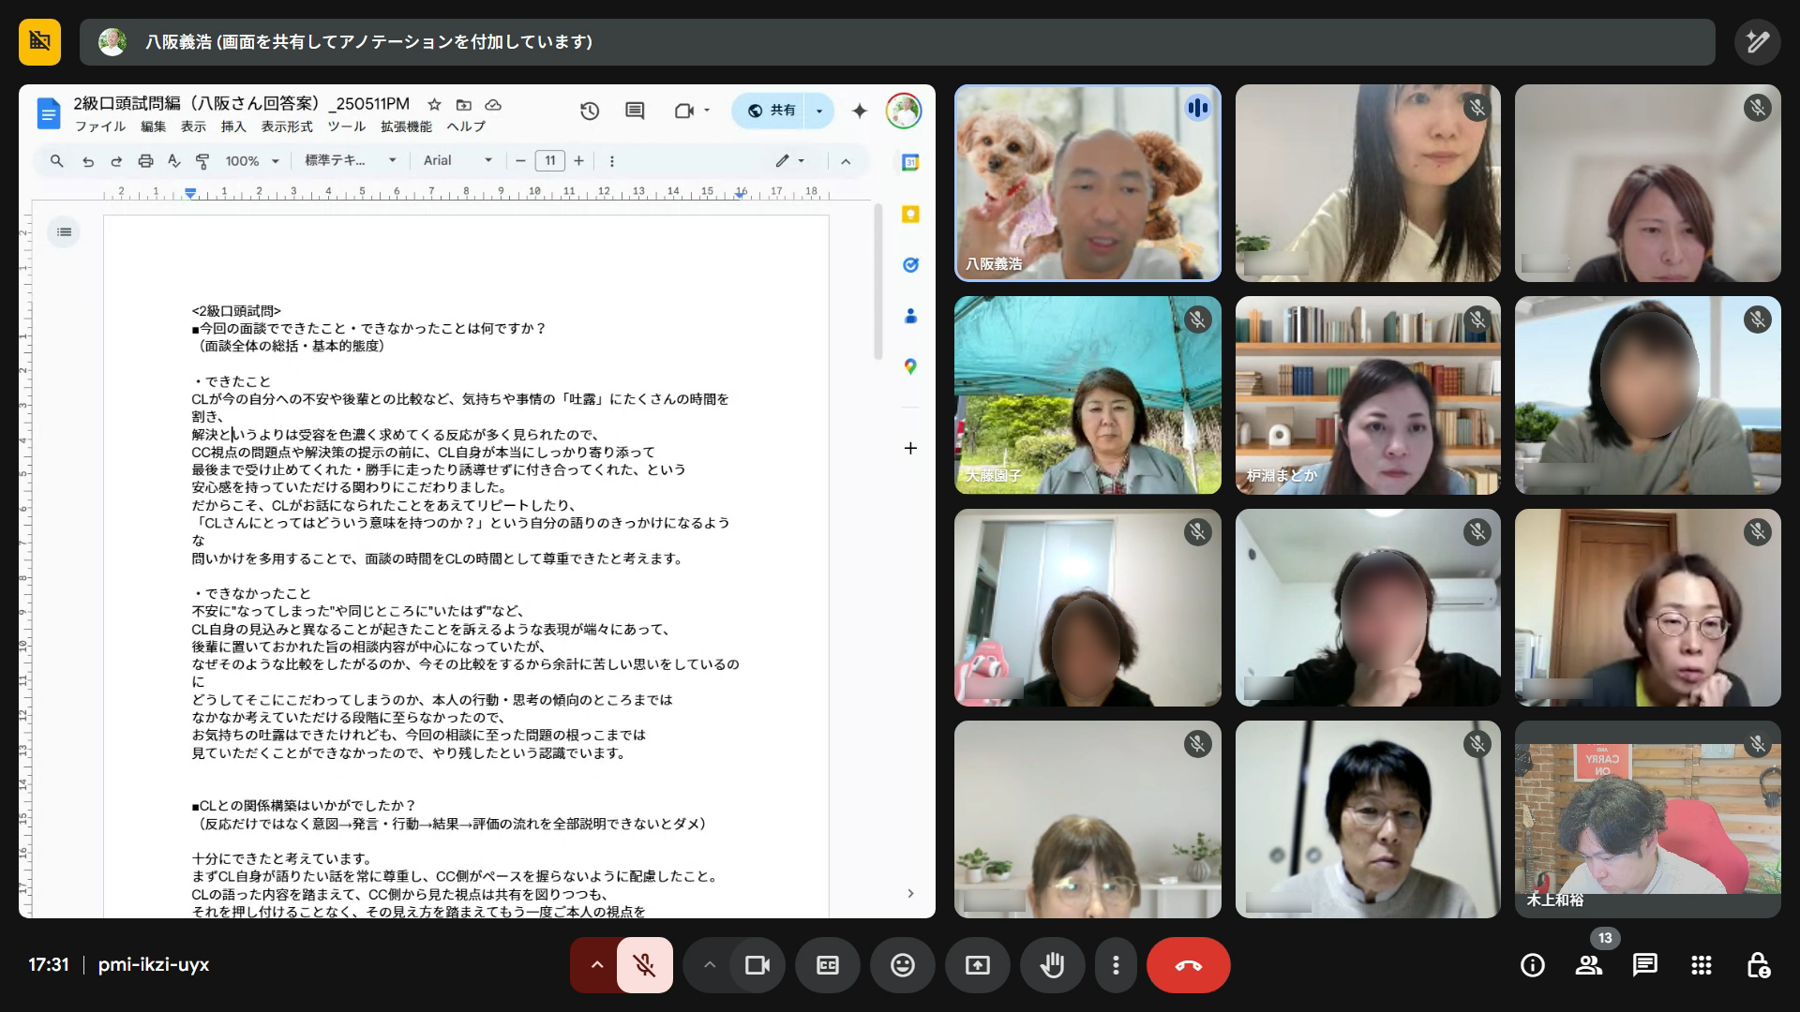The height and width of the screenshot is (1012, 1800).
Task: Toggle microphone mute button
Action: (x=644, y=965)
